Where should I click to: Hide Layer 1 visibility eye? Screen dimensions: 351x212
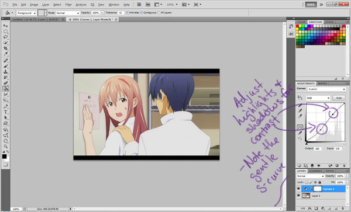coord(298,196)
